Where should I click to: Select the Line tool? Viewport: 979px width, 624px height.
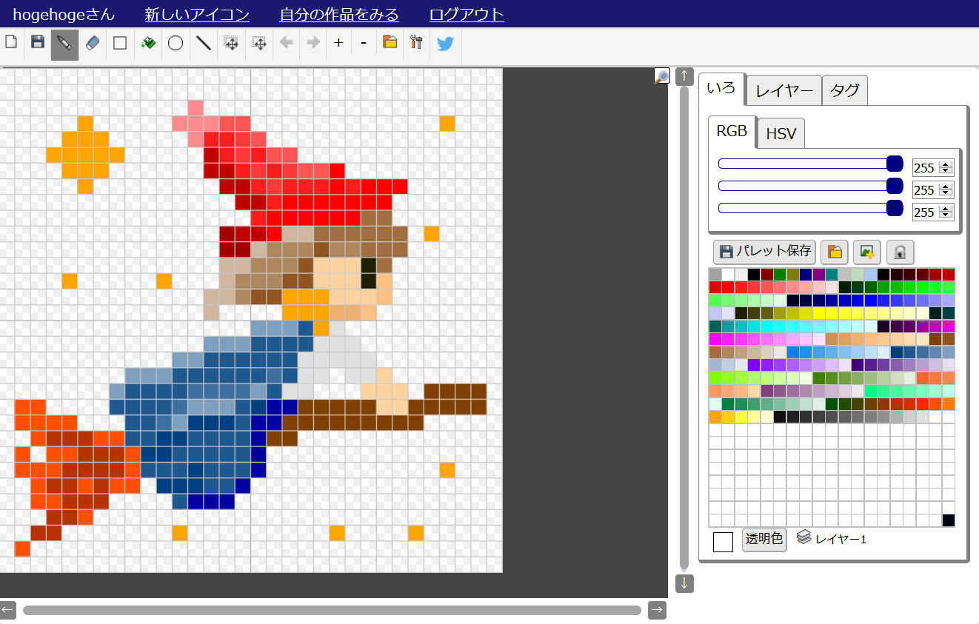203,43
